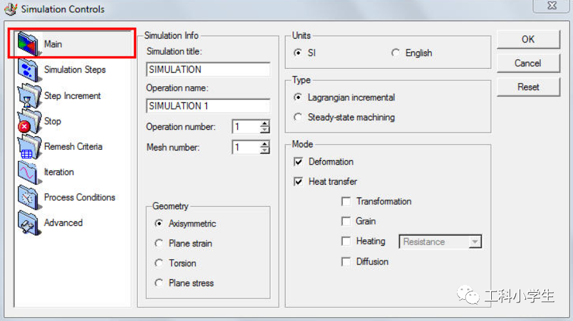
Task: Select Plane strain geometry
Action: (x=159, y=243)
